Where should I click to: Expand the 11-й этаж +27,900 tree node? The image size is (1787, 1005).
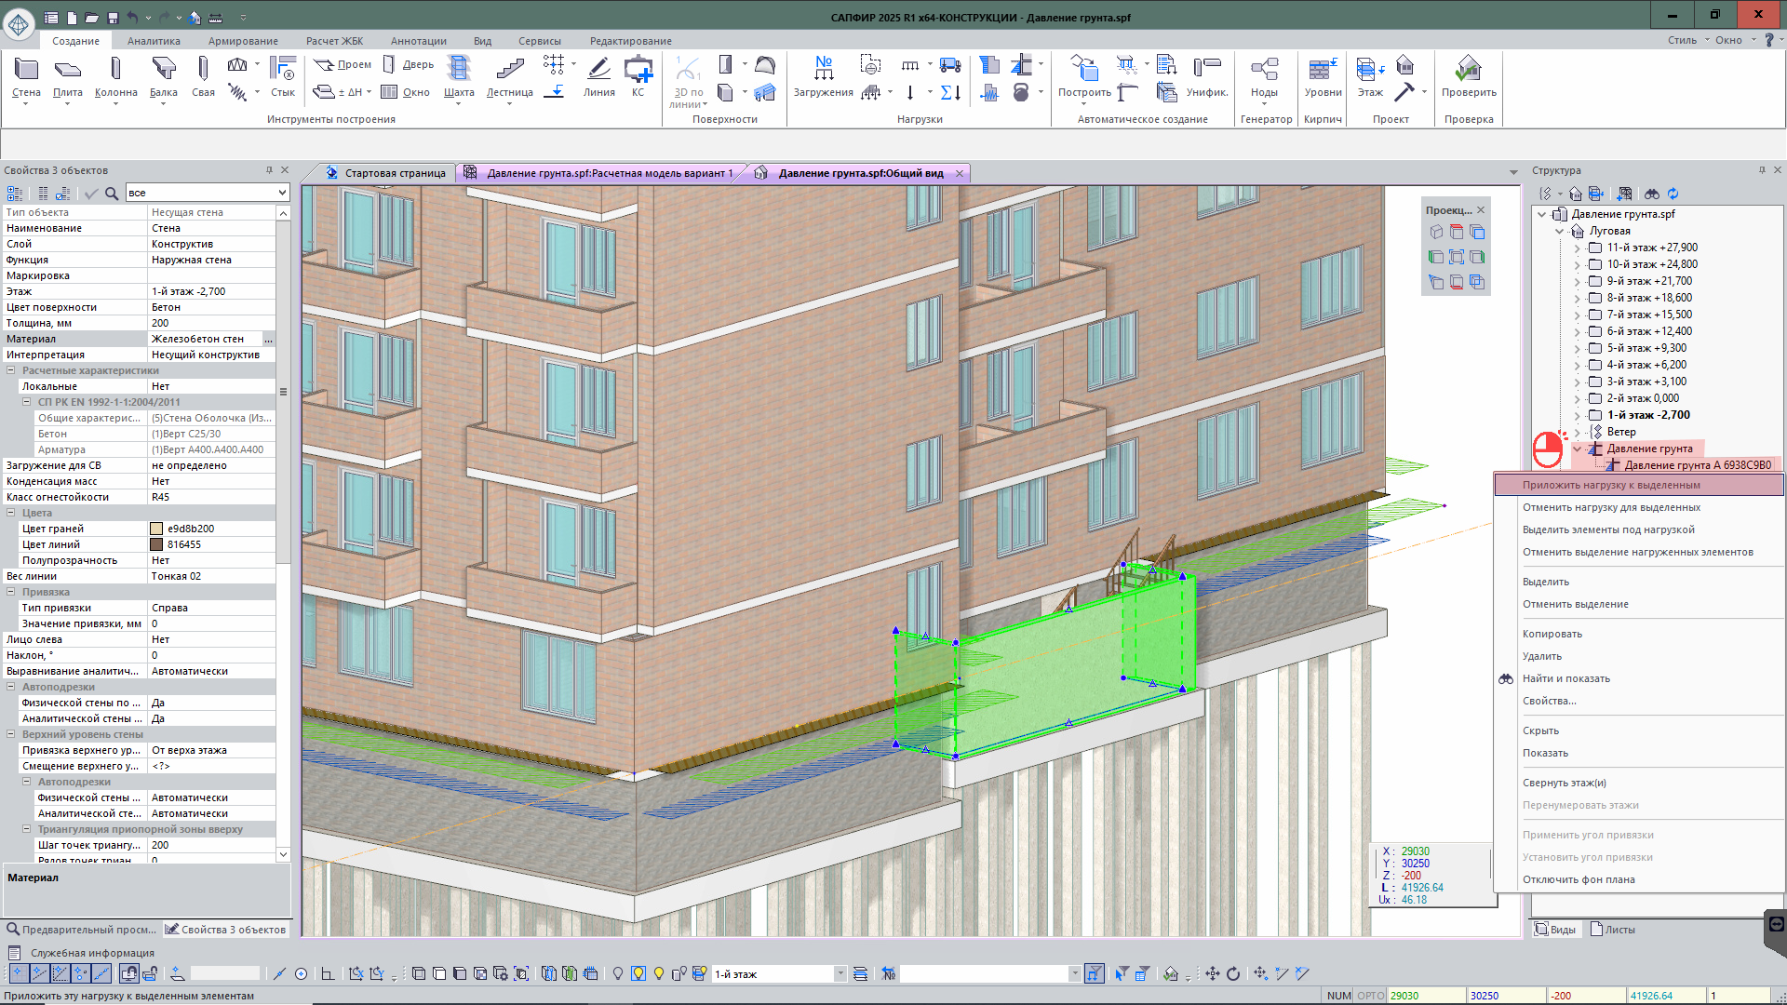coord(1577,248)
